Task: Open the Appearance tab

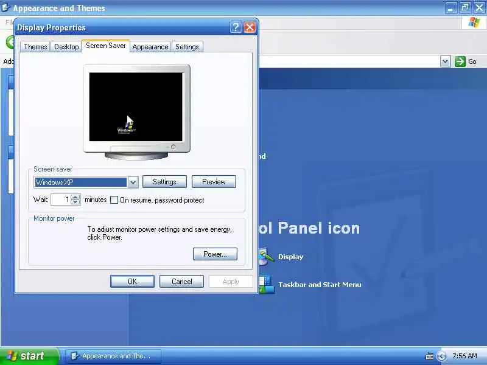Action: pos(150,47)
